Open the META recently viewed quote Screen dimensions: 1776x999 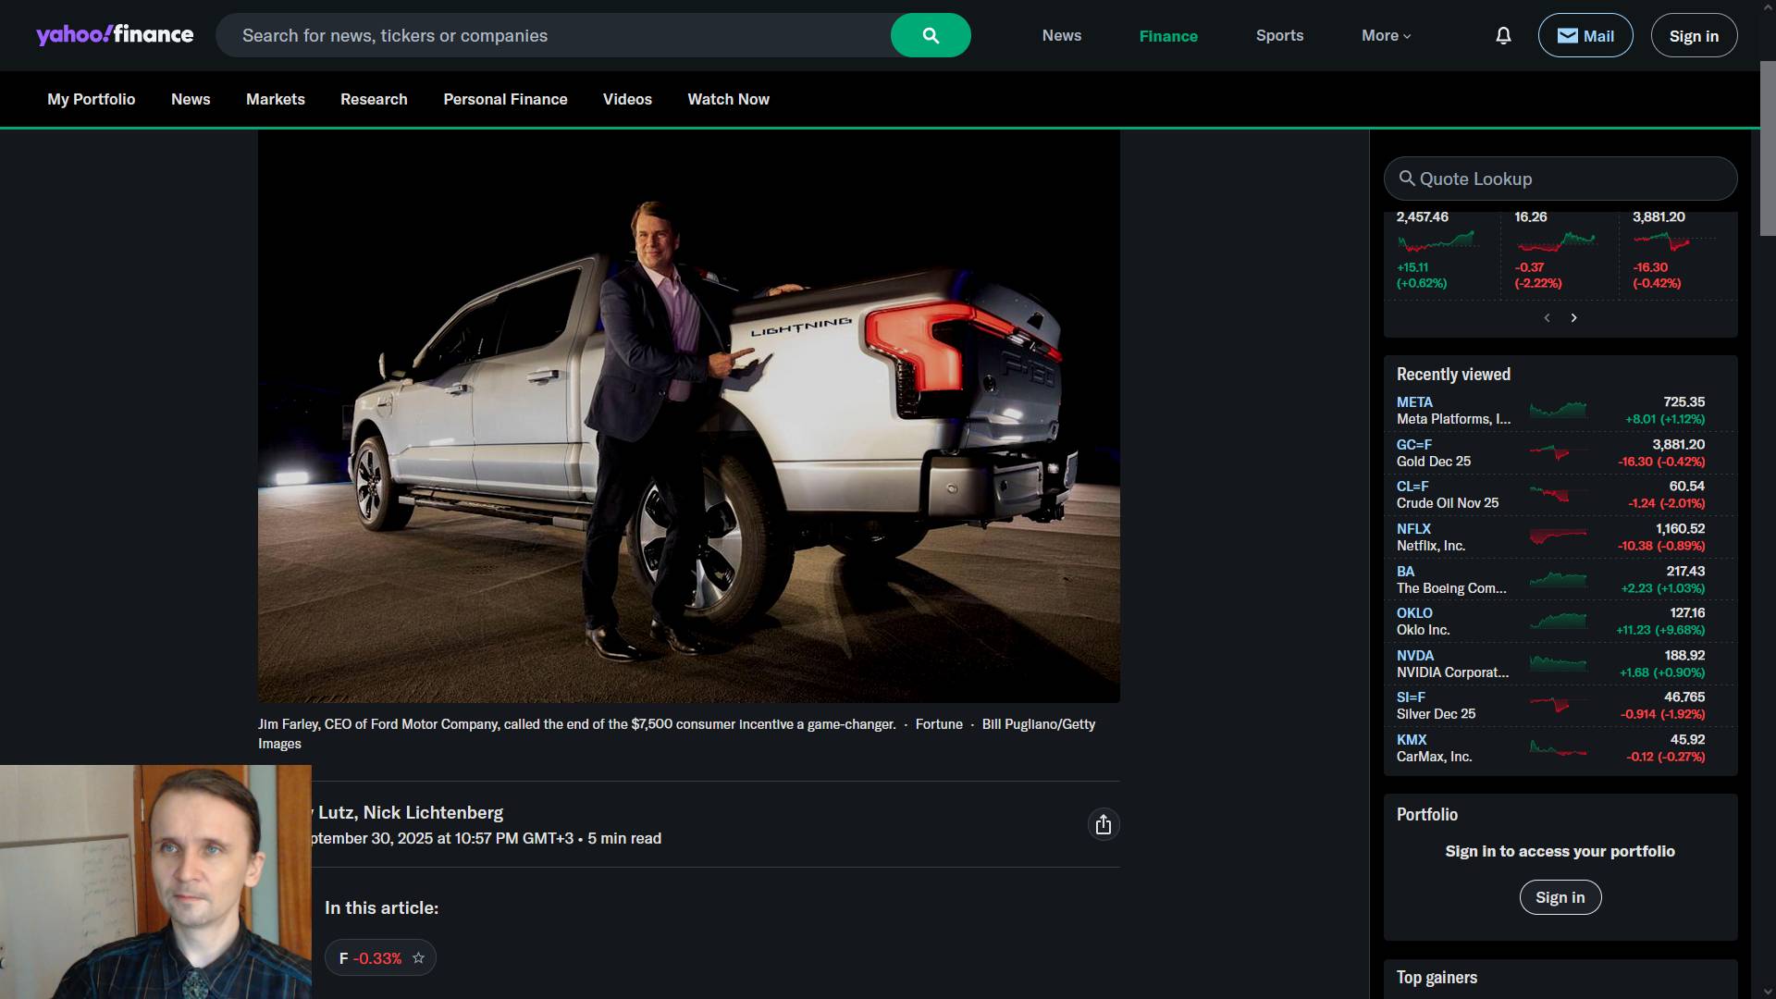coord(1413,401)
